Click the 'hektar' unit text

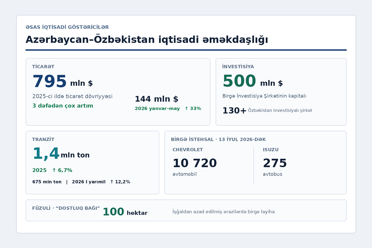click(137, 213)
